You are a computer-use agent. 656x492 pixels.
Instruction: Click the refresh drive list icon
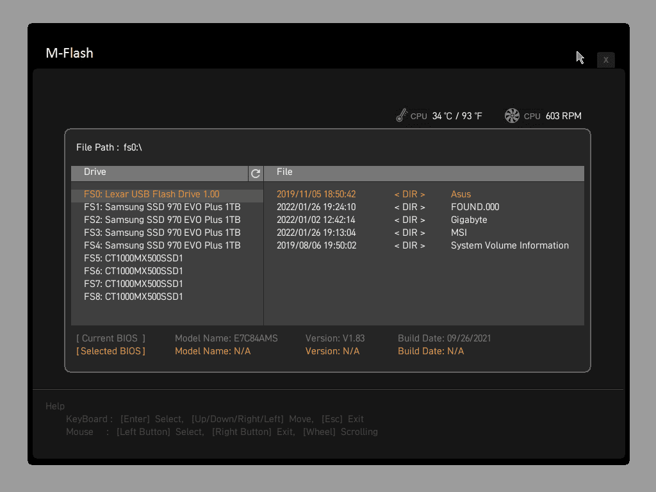[256, 173]
